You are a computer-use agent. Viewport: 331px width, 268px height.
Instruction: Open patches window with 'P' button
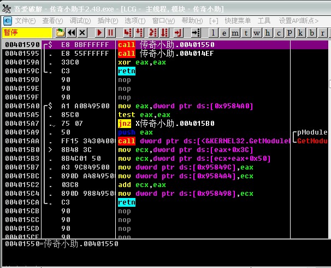coord(289,33)
